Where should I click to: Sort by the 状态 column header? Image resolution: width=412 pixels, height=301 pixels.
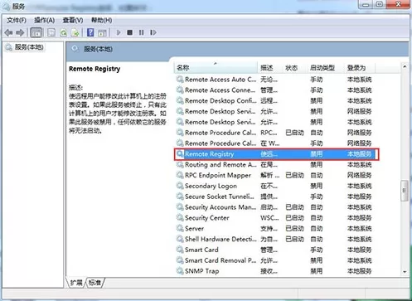coord(294,68)
